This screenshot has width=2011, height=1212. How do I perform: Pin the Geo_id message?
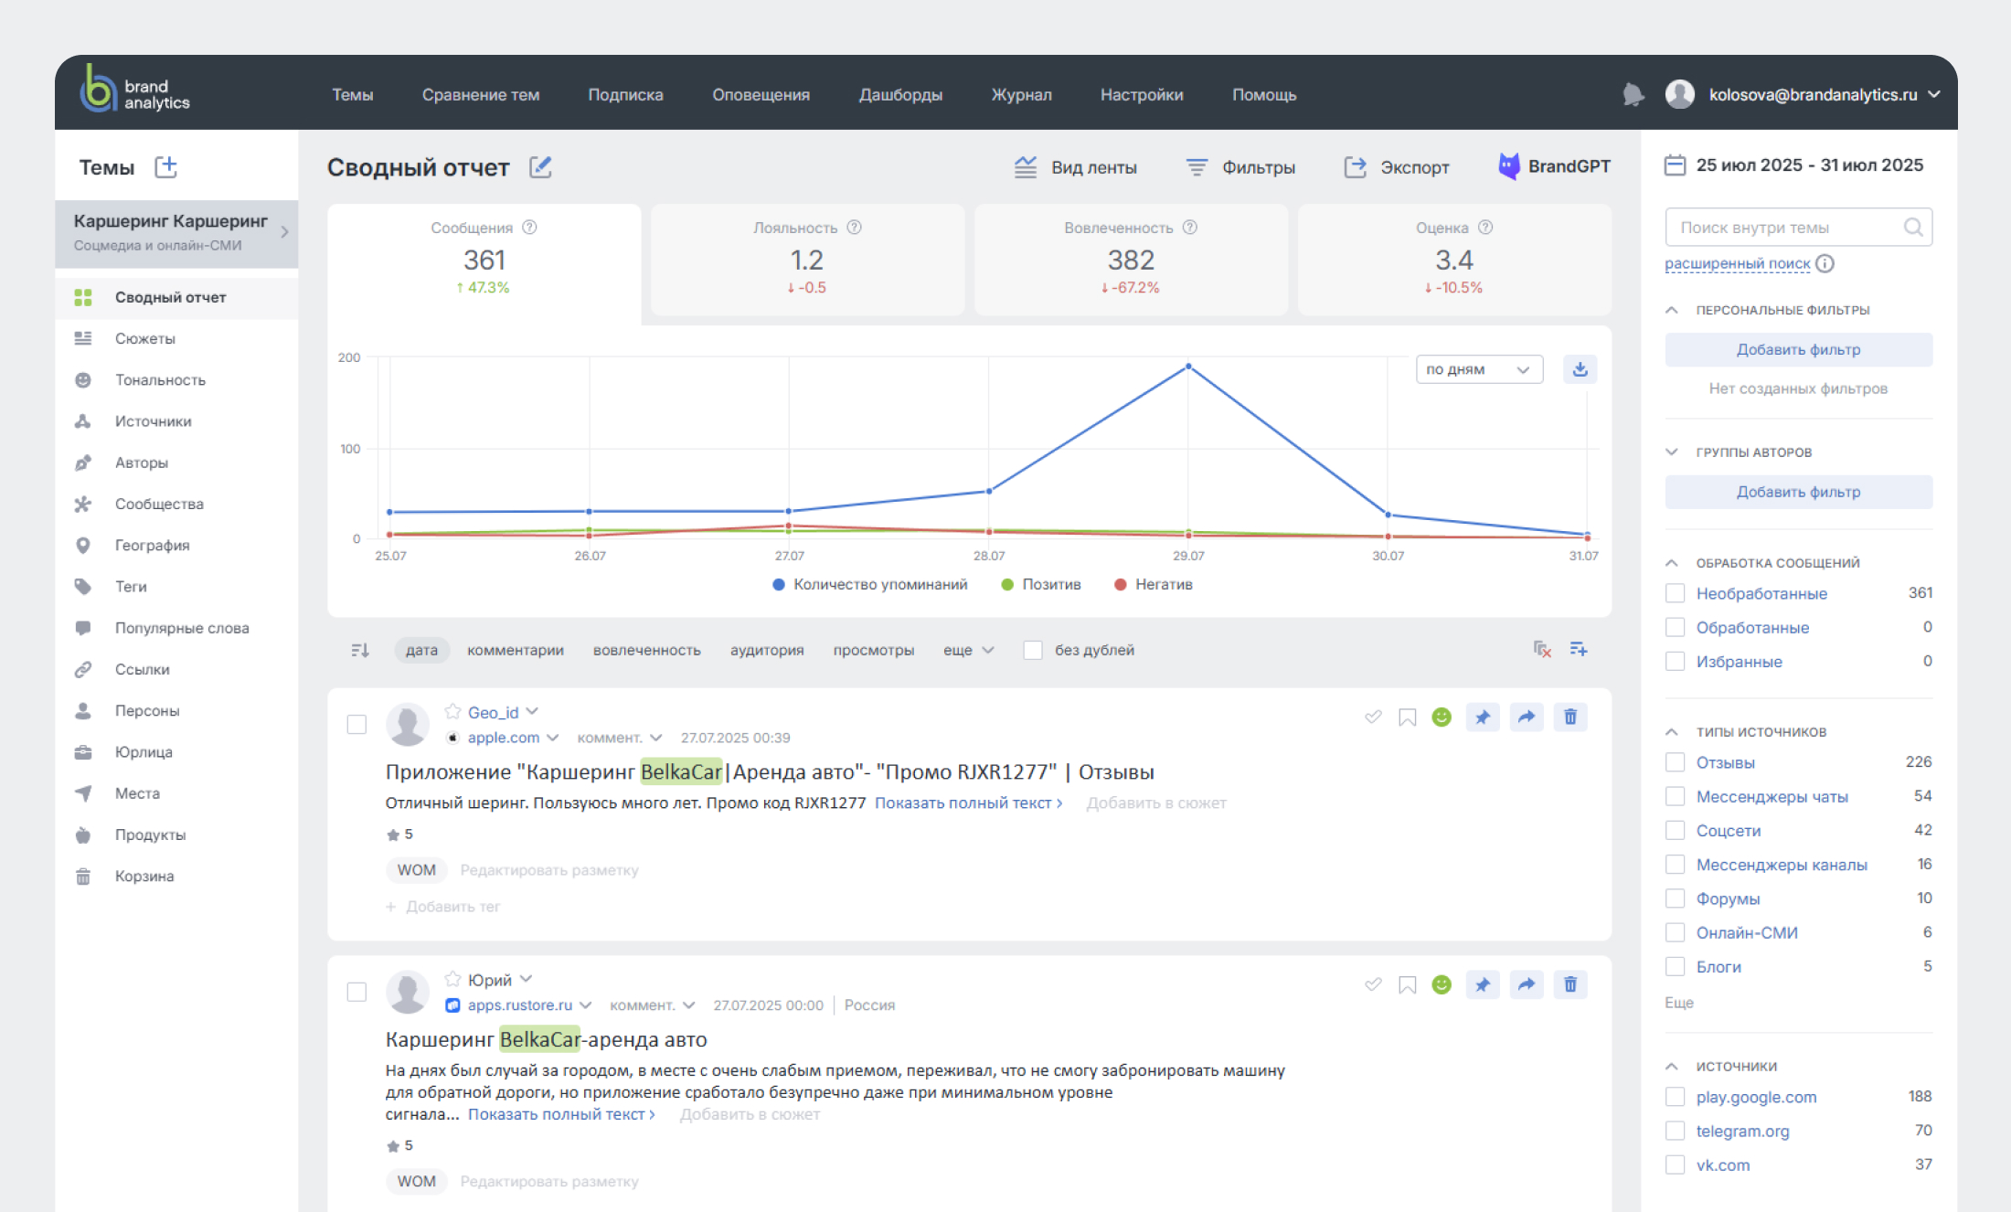1483,718
